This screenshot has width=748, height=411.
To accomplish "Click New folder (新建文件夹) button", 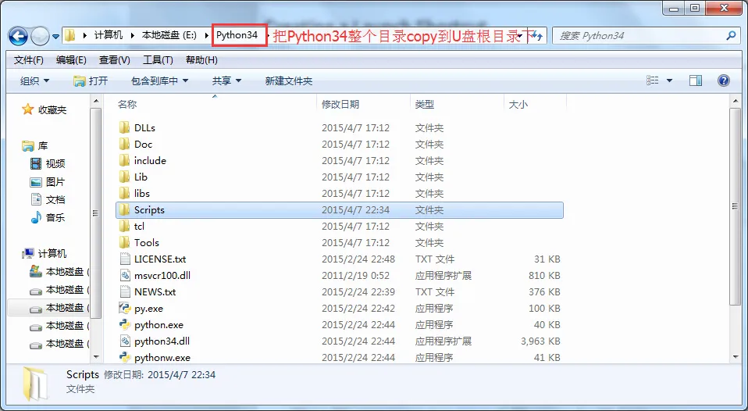I will 289,80.
